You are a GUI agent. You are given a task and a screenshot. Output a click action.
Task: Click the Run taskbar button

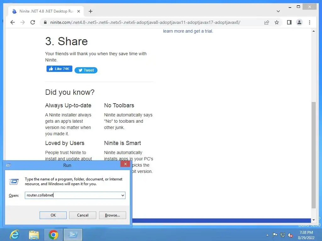pos(73,235)
